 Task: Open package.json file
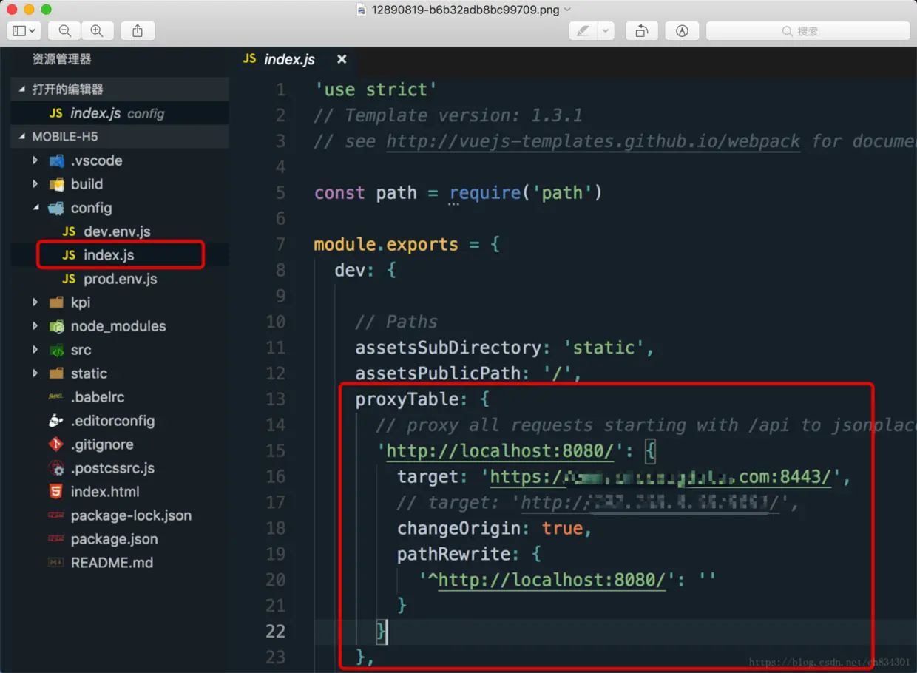(x=114, y=539)
